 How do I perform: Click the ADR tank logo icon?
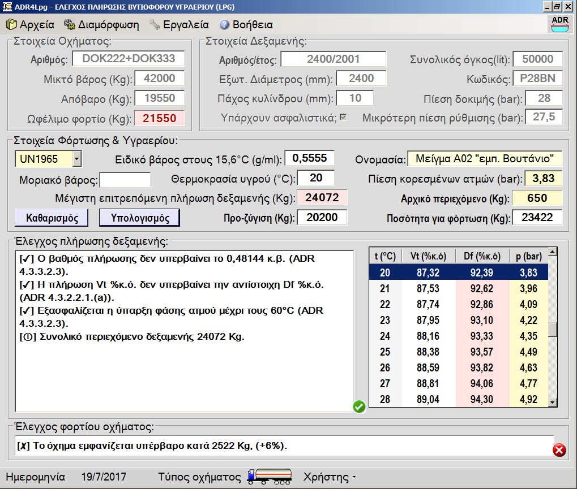click(x=559, y=24)
